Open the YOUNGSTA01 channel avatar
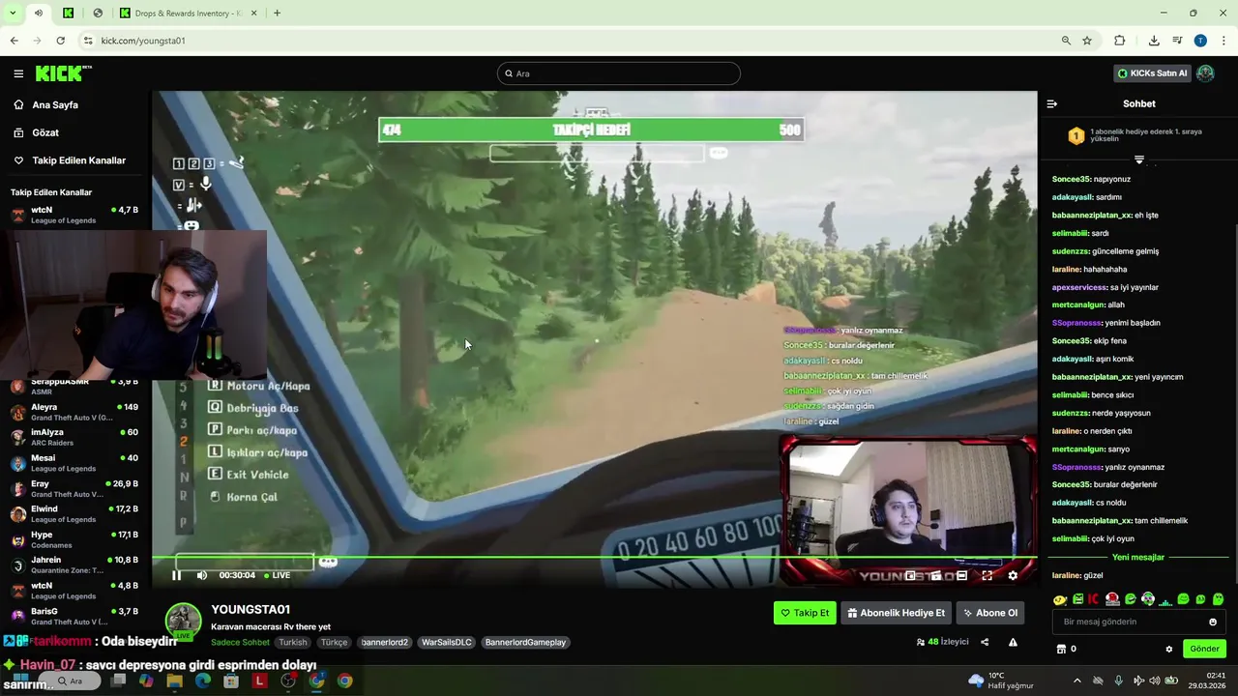Viewport: 1238px width, 696px height. point(184,622)
